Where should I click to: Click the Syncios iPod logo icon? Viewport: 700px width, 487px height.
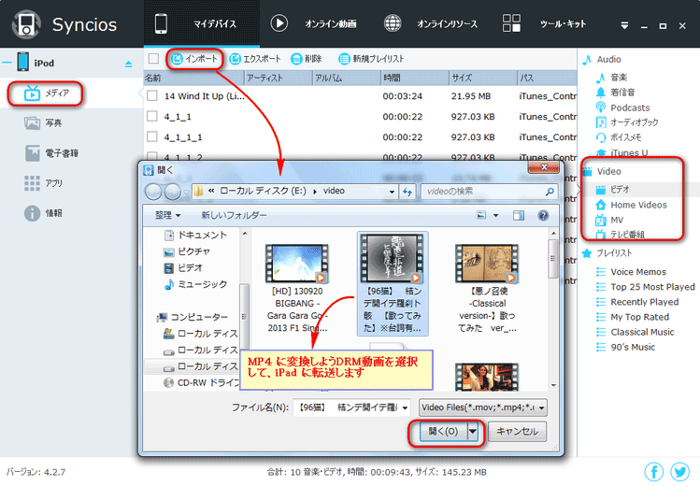pos(26,24)
